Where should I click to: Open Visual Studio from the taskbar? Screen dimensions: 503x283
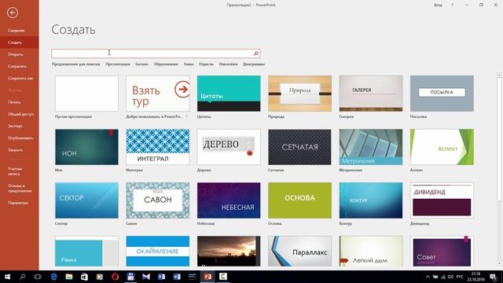pyautogui.click(x=146, y=277)
